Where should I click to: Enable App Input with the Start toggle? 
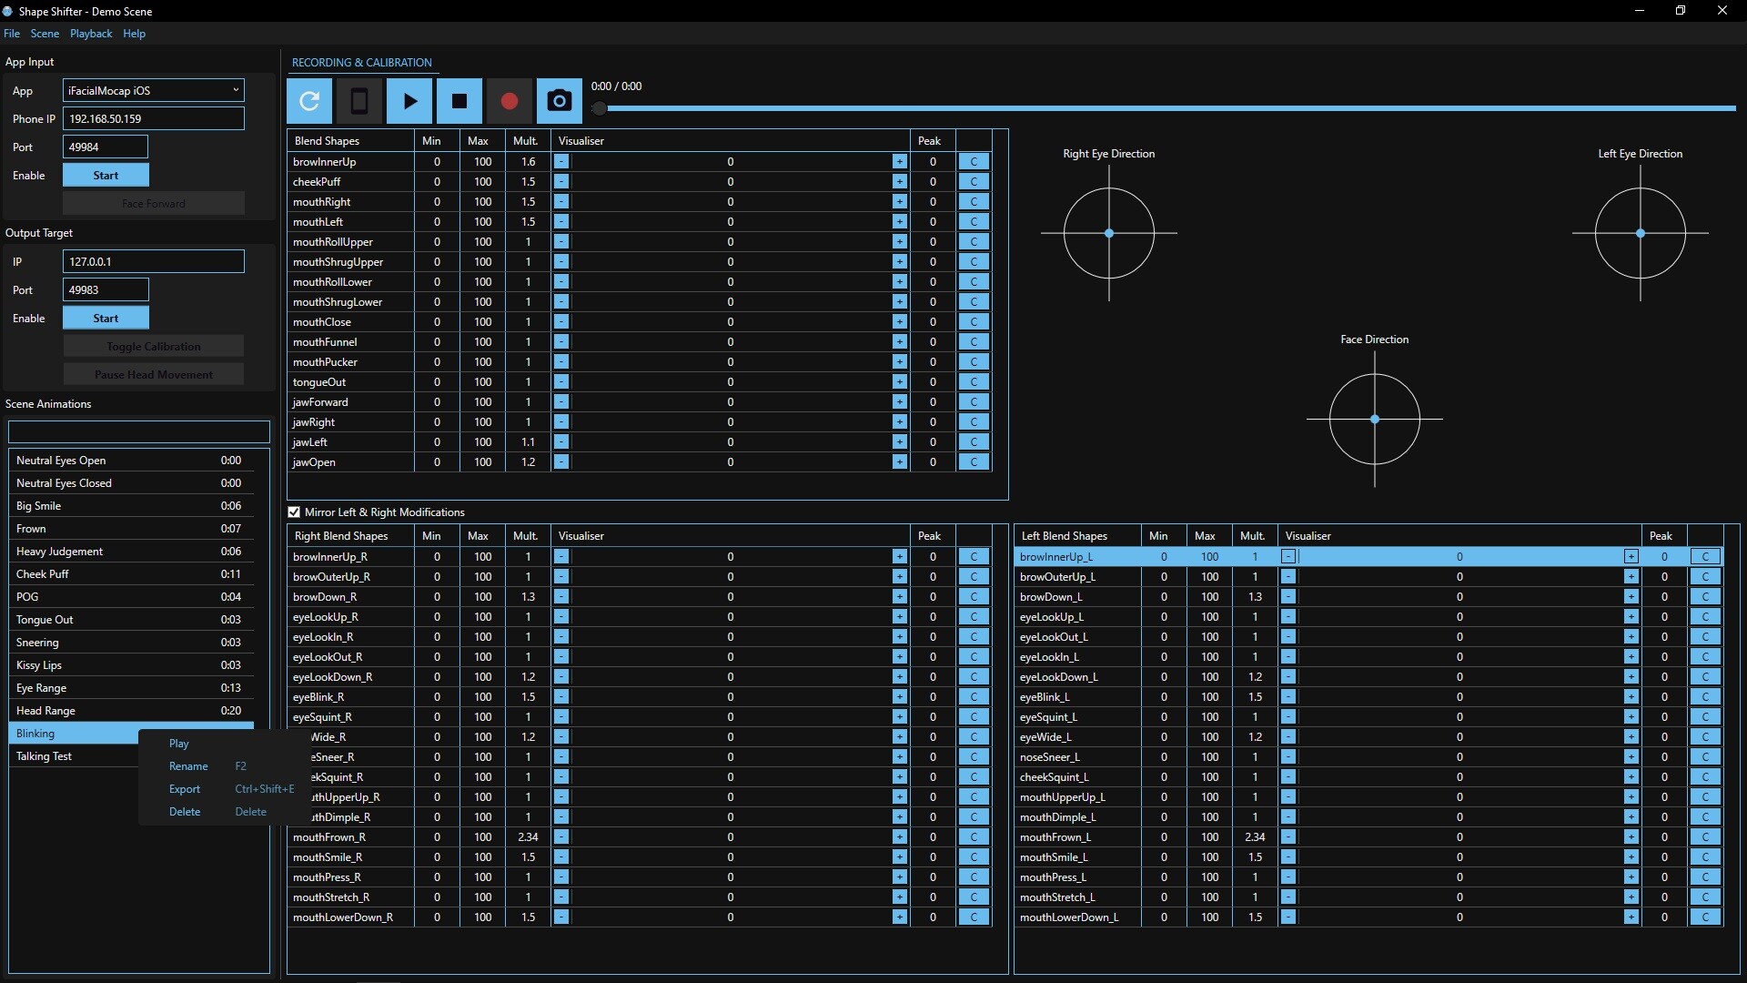click(106, 175)
